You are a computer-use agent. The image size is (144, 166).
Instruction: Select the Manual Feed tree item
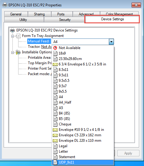[x=39, y=41]
